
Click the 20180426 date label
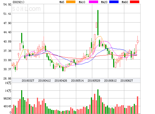(x=61, y=81)
